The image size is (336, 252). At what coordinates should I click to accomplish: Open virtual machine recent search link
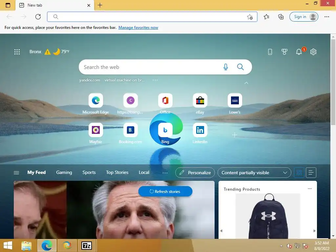[124, 80]
